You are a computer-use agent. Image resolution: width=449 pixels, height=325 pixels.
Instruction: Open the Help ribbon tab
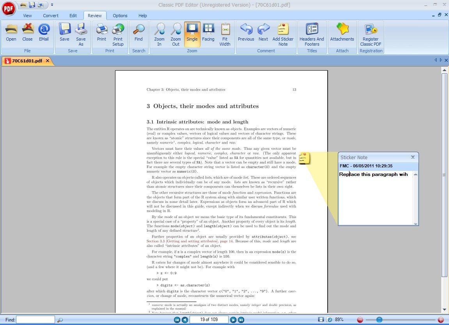click(143, 16)
